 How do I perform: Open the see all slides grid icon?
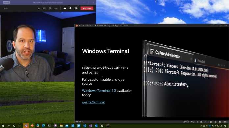pyautogui.click(x=201, y=122)
